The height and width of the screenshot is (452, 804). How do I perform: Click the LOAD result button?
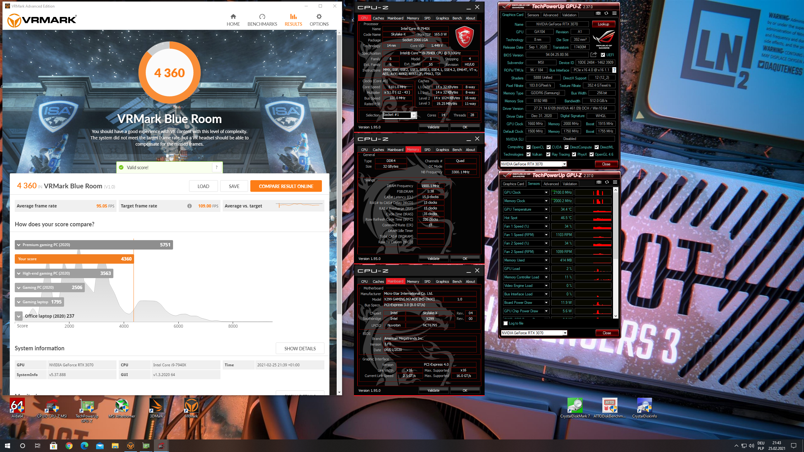pos(203,186)
